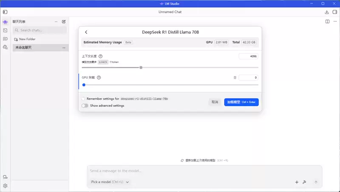Screen dimensions: 340x192
Task: Open the app settings gear
Action: [5, 186]
